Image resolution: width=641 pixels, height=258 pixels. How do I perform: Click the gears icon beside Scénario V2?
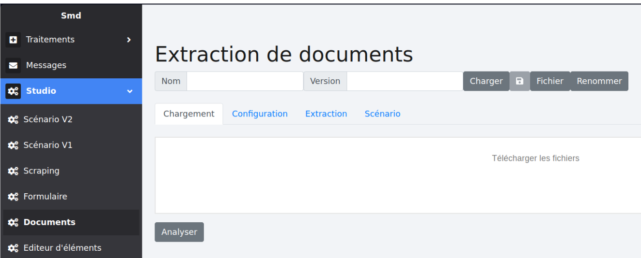13,119
